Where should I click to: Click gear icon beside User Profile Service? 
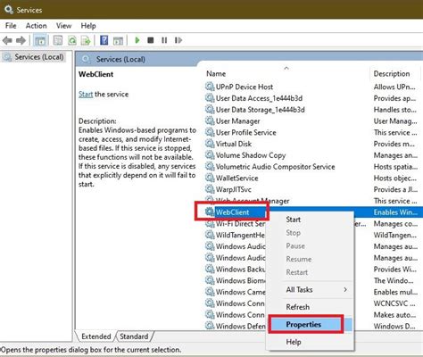210,132
